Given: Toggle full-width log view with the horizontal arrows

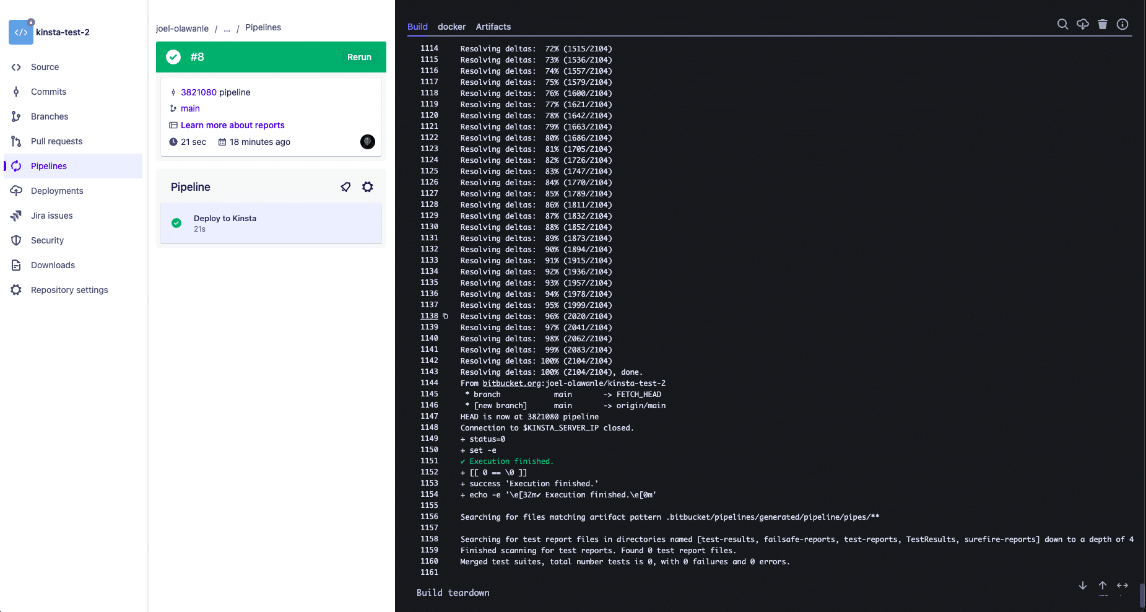Looking at the screenshot, I should coord(1122,585).
